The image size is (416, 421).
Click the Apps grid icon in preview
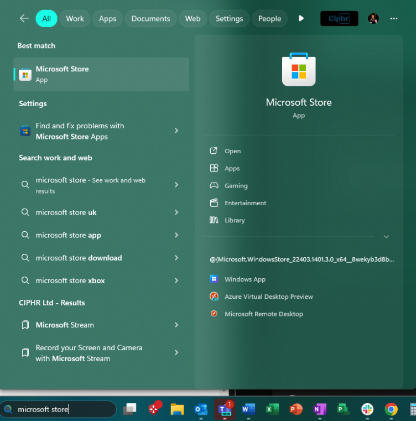pos(214,168)
